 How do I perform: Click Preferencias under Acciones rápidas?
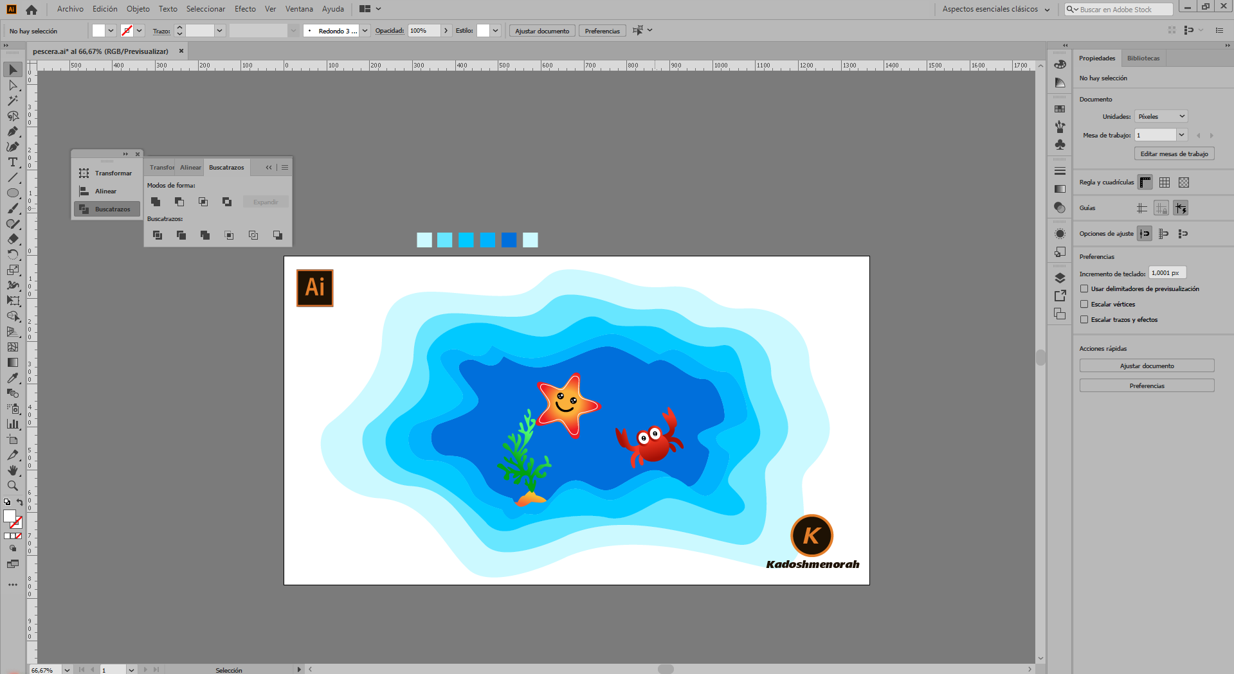tap(1147, 386)
